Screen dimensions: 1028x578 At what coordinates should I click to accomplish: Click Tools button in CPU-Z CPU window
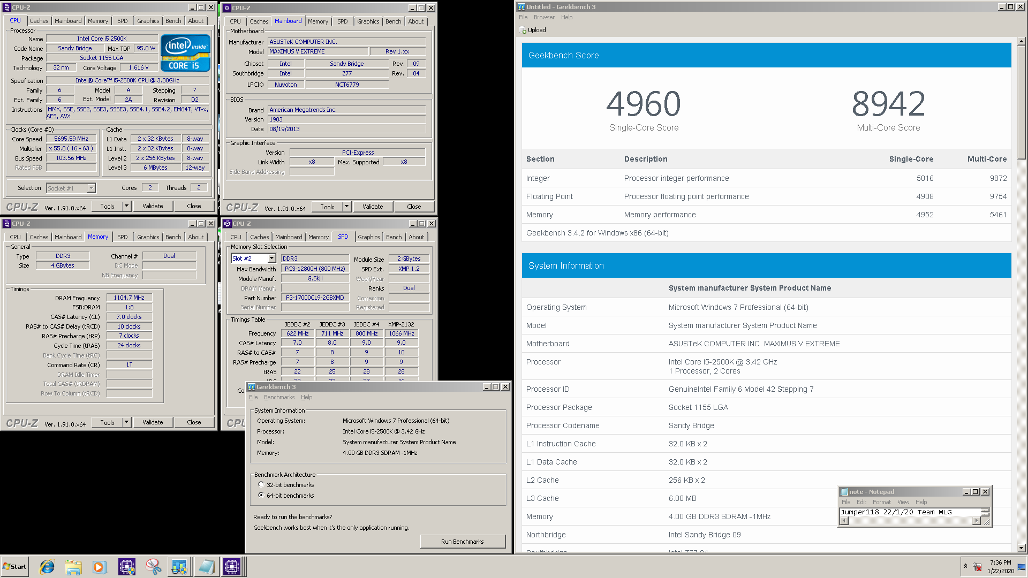pyautogui.click(x=107, y=206)
